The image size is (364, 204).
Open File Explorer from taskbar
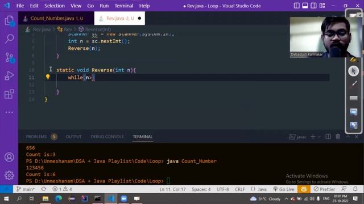(x=45, y=198)
